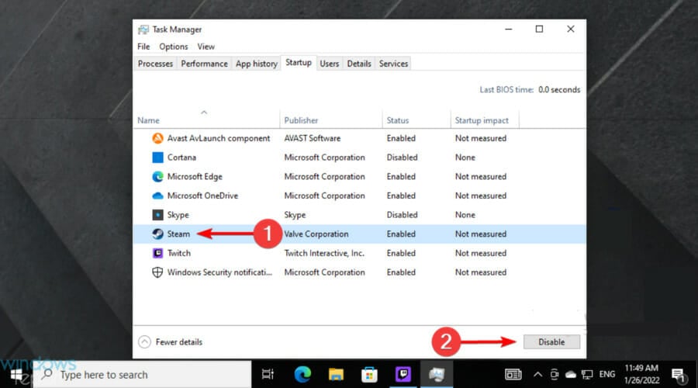Switch to the Details tab
The width and height of the screenshot is (698, 388).
[359, 64]
